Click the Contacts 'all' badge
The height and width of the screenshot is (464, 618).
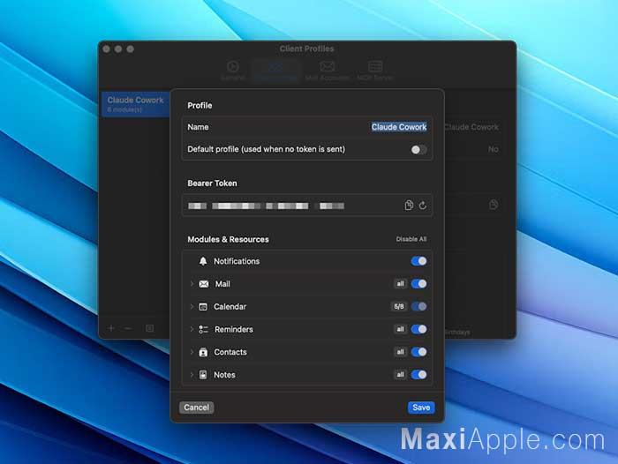tap(400, 352)
